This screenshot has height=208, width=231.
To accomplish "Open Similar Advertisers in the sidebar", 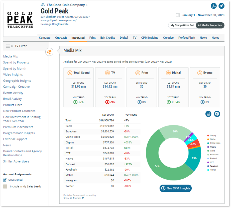I will click(16, 161).
